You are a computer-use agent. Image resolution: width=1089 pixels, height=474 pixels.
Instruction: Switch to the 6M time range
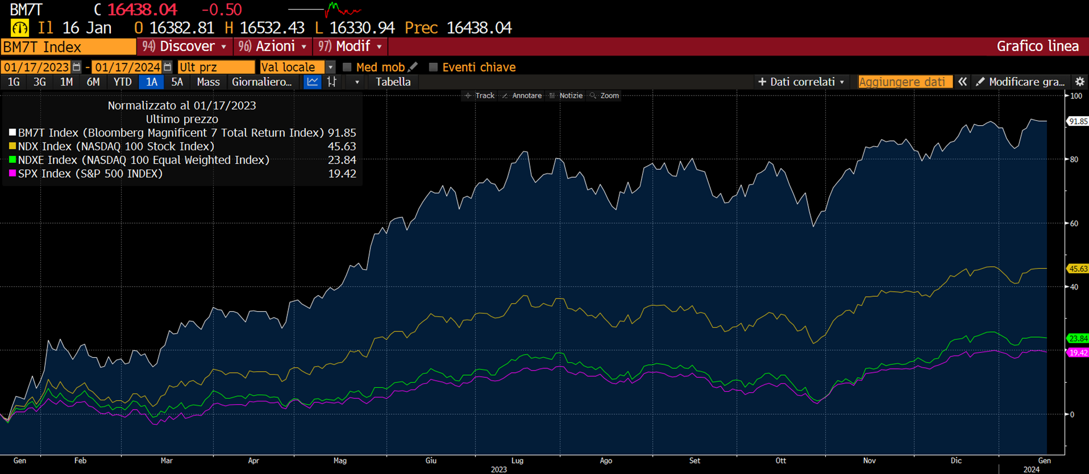[x=93, y=82]
